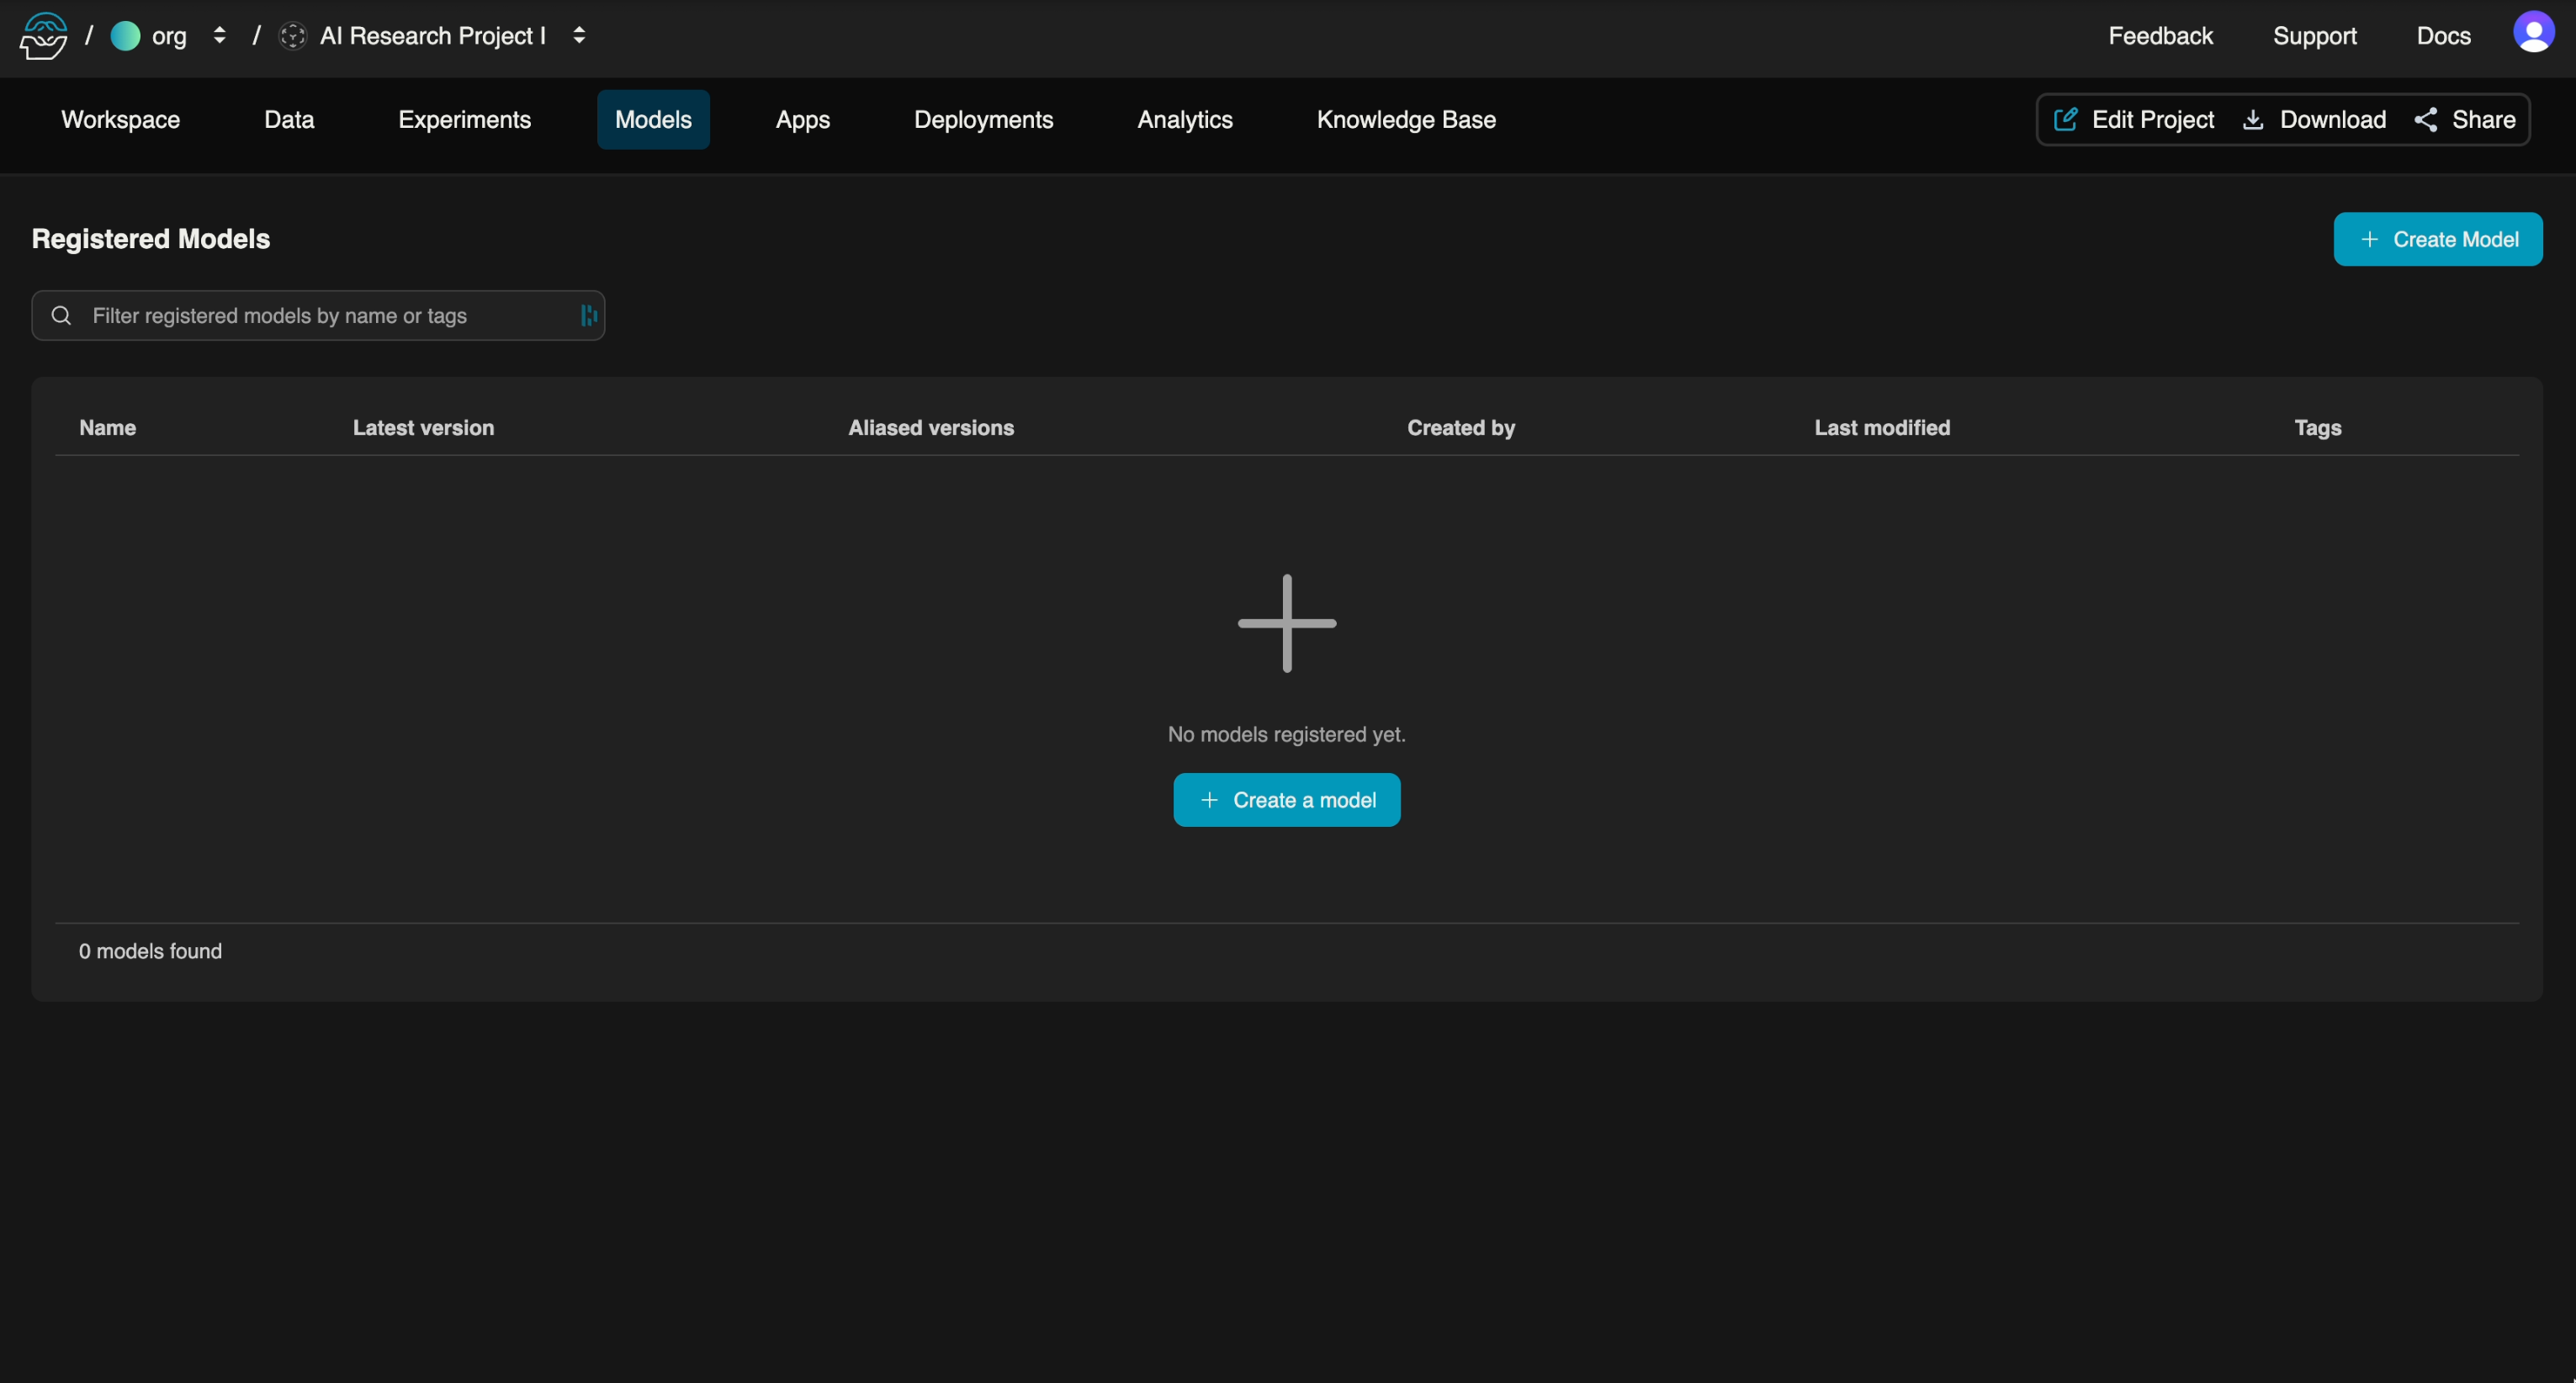Expand the org switcher dropdown
Image resolution: width=2576 pixels, height=1383 pixels.
tap(219, 36)
